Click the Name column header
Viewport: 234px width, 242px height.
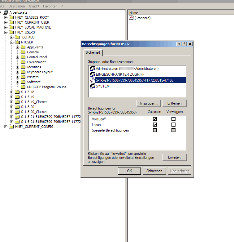tap(181, 13)
